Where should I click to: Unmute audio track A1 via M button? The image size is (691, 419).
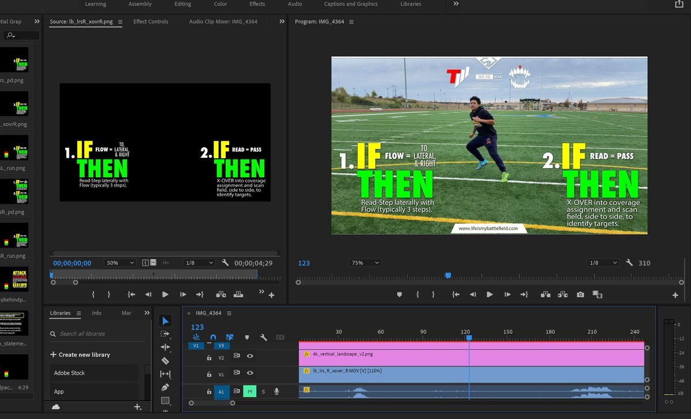(249, 391)
